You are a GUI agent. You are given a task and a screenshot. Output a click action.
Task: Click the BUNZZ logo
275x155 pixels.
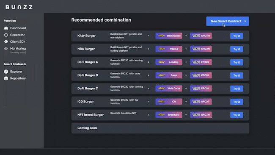(19, 7)
